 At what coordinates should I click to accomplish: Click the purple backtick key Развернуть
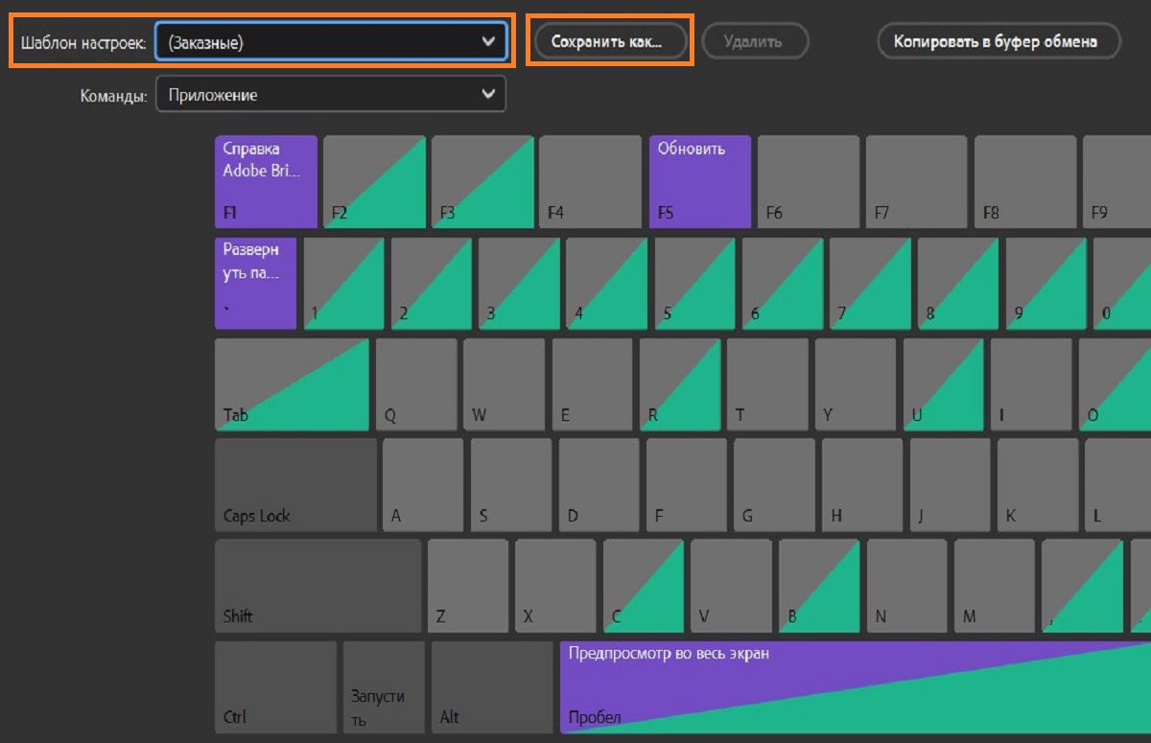(255, 284)
